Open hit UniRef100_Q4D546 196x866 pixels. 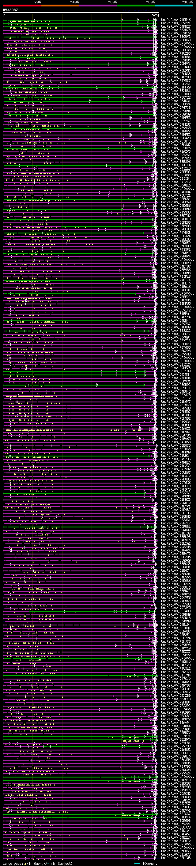coord(176,20)
